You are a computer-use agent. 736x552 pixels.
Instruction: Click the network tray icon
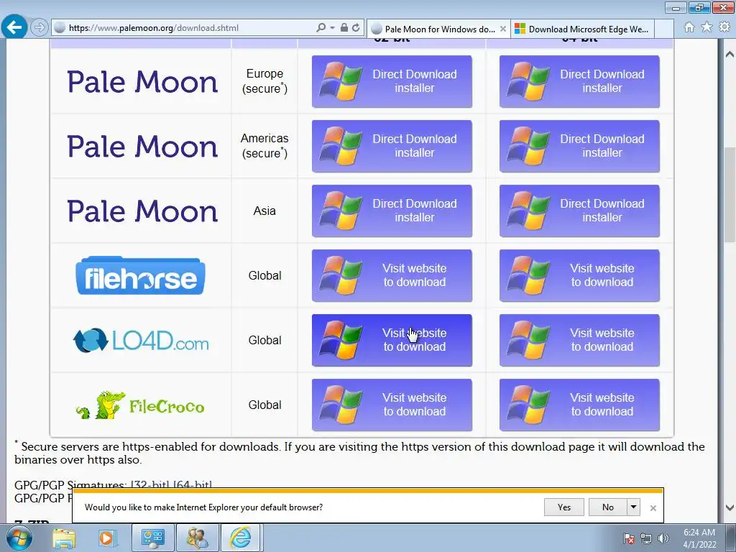pyautogui.click(x=646, y=538)
